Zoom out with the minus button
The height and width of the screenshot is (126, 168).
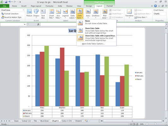pos(147,124)
